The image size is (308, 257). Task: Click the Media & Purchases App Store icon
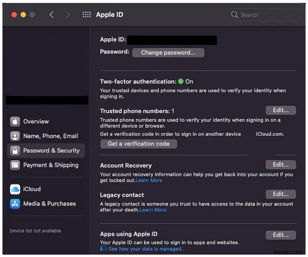pyautogui.click(x=15, y=204)
